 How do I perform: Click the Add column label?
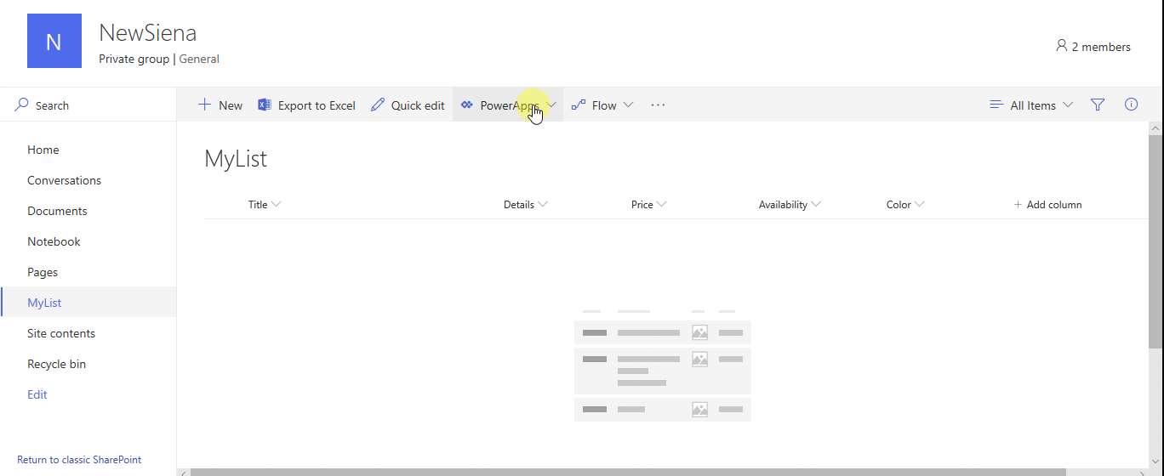1054,204
